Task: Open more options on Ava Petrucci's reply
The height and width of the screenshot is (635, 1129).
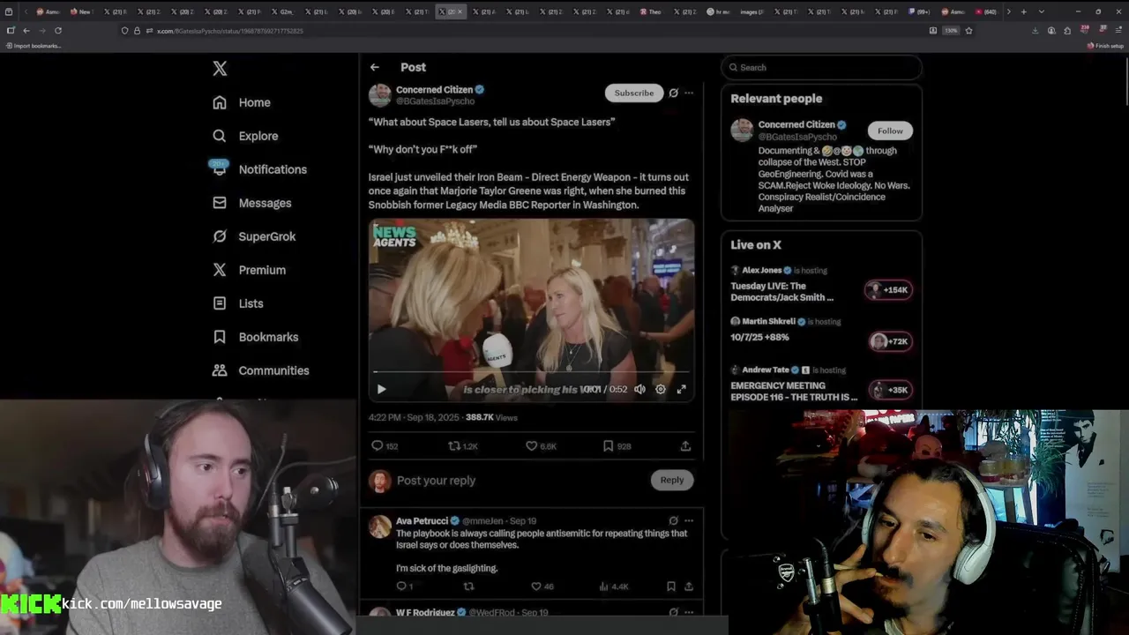Action: click(689, 520)
